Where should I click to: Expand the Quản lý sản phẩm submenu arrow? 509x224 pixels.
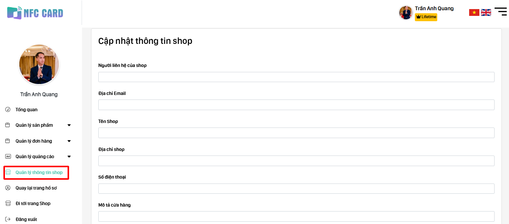pyautogui.click(x=69, y=125)
